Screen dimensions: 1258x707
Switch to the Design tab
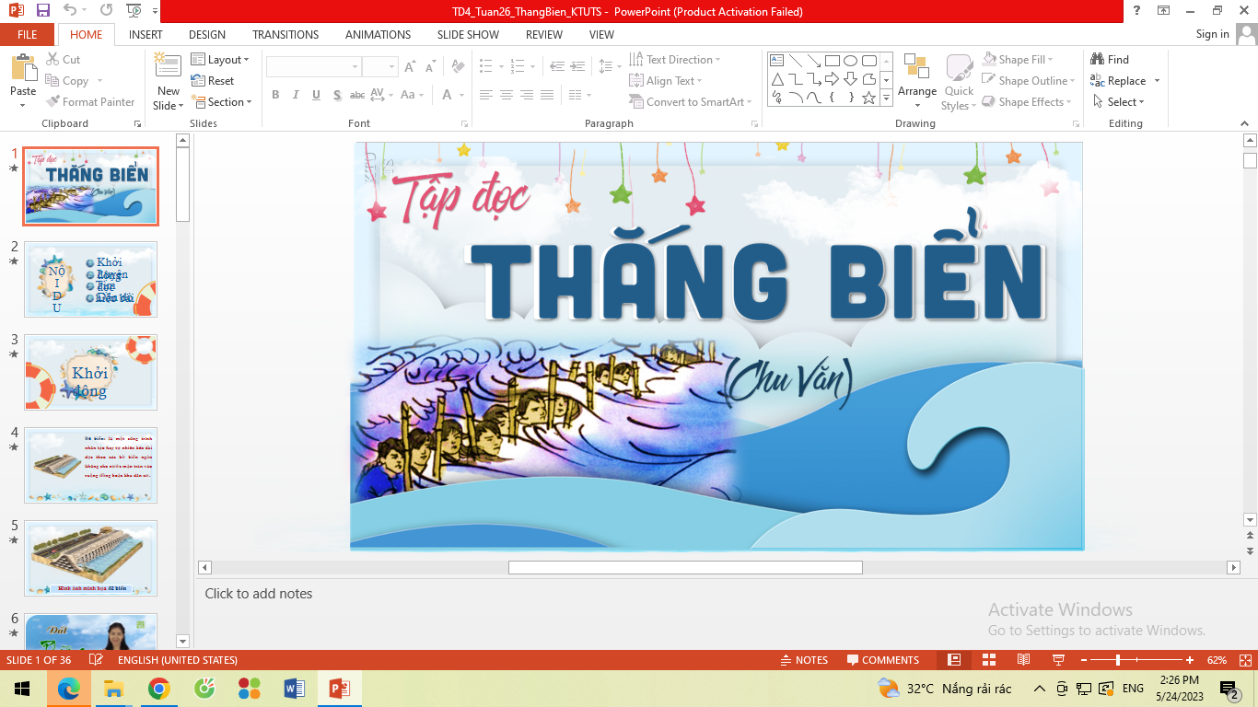(207, 34)
